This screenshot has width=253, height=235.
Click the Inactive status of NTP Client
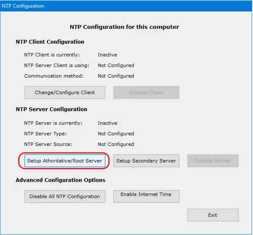tap(107, 55)
